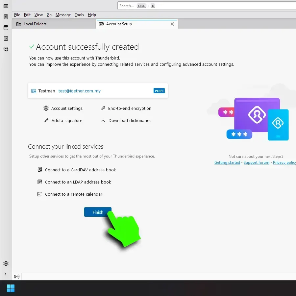Viewport: 296px width, 296px height.
Task: Close the Account Setup tab
Action: point(172,24)
